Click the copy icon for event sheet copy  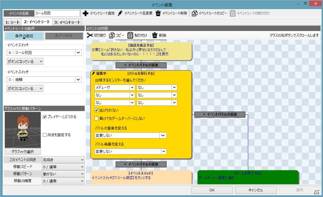(x=194, y=13)
